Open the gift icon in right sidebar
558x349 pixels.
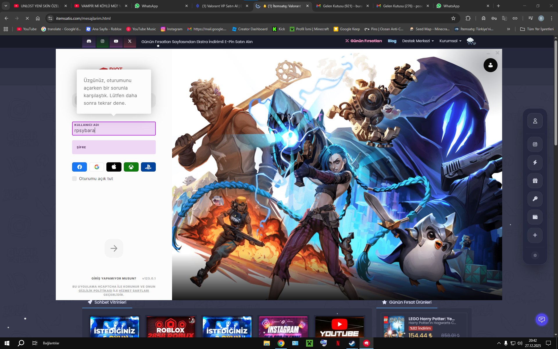(x=535, y=181)
